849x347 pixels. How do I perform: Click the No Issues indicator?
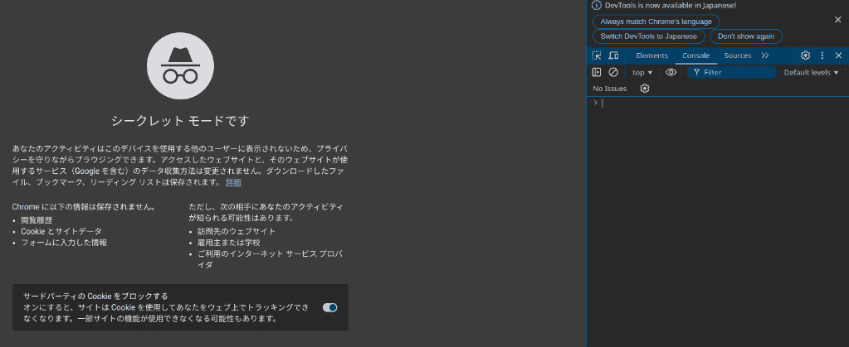610,89
